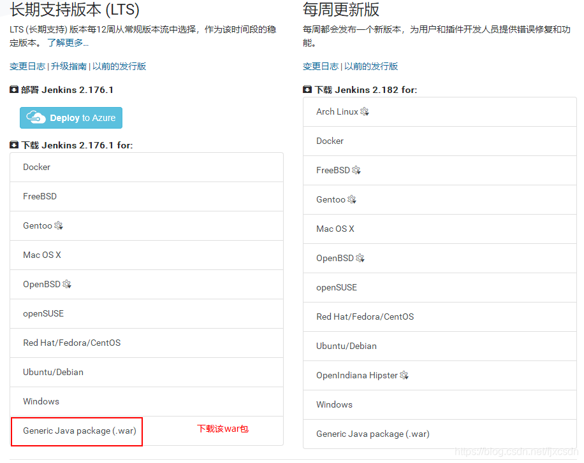Screen dimensions: 584x463
Task: Select Mac OS X in the weekly list
Action: click(440, 229)
